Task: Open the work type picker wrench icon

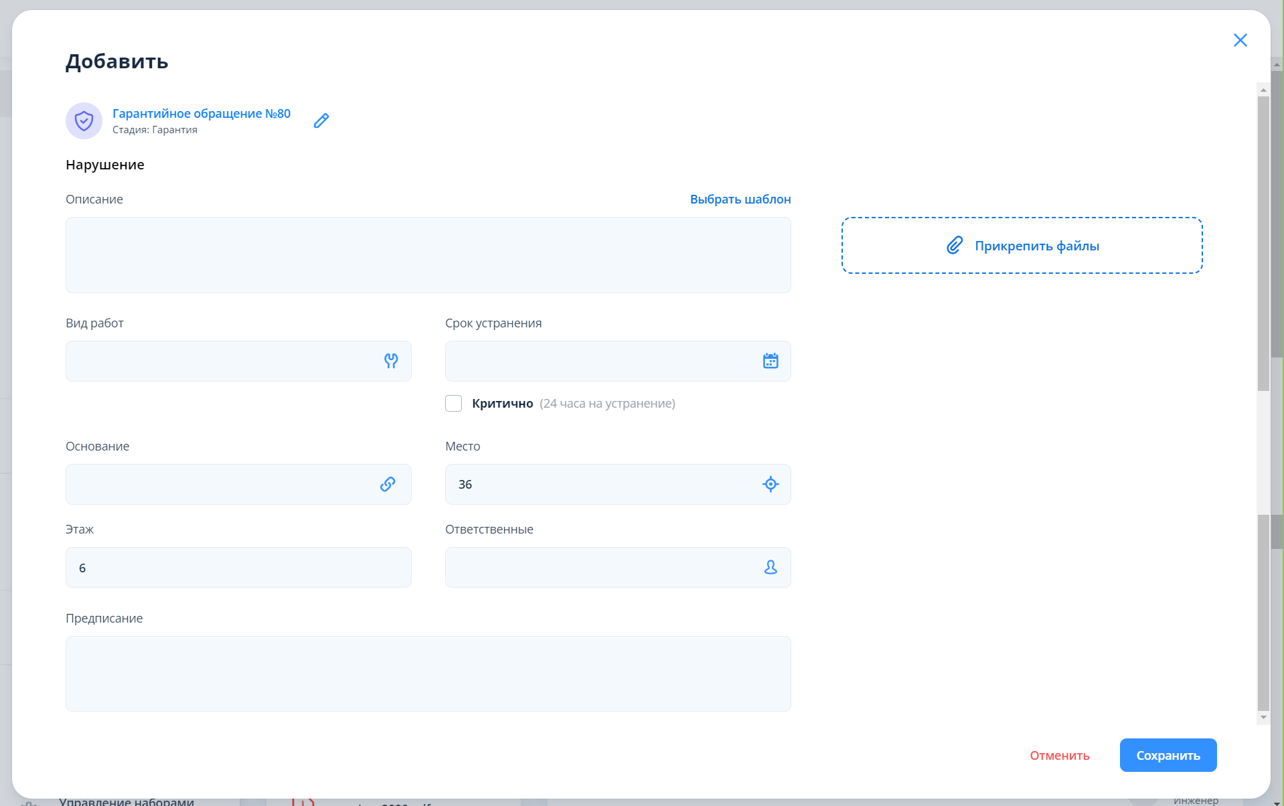Action: 391,361
